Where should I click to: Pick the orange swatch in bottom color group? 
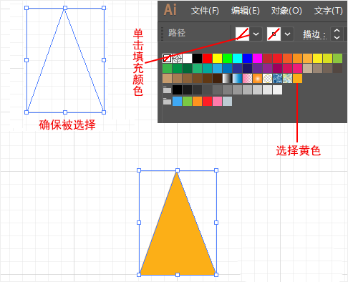(x=197, y=102)
